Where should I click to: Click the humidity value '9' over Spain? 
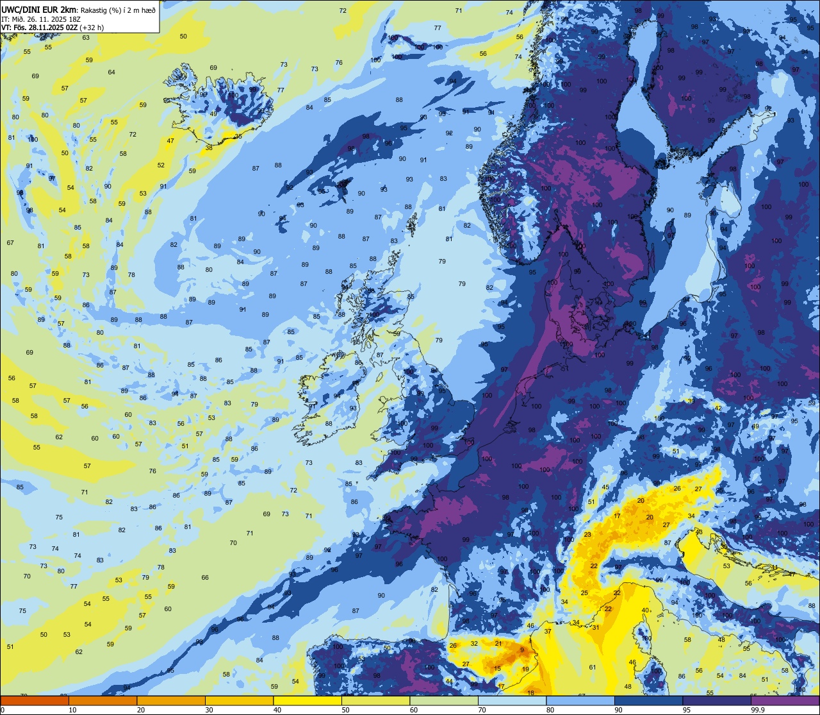coord(522,650)
